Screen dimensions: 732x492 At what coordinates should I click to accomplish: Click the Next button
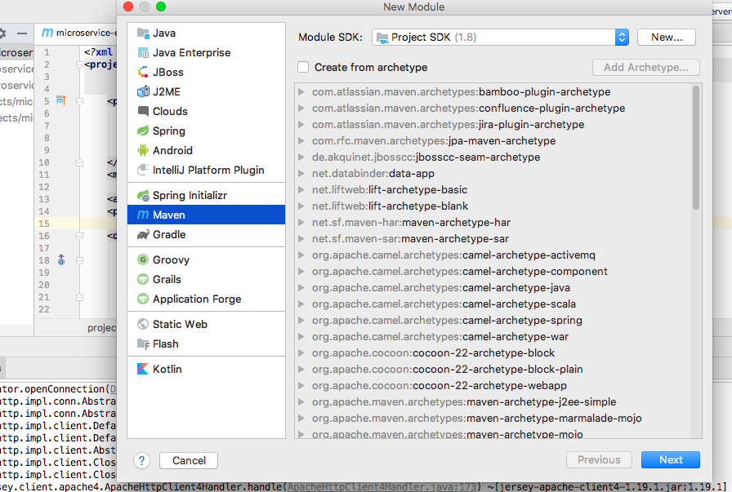click(x=670, y=459)
